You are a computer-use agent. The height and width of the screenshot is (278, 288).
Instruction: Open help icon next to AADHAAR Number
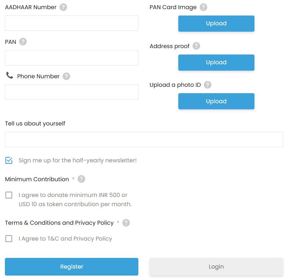click(63, 7)
